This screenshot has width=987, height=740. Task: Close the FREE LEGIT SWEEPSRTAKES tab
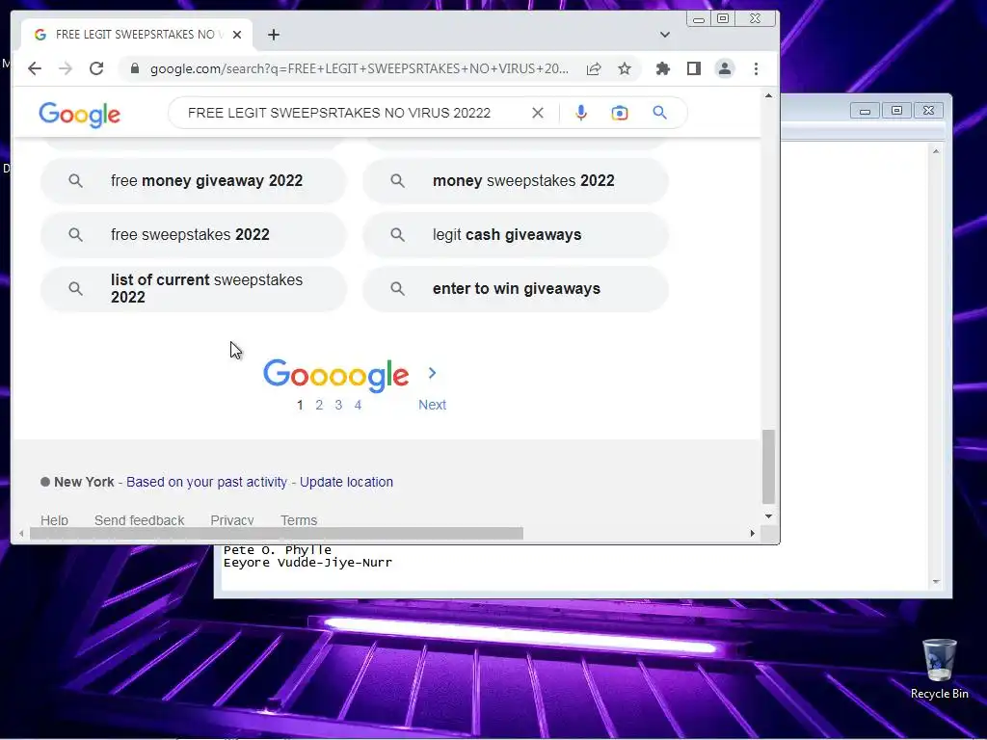click(x=237, y=35)
